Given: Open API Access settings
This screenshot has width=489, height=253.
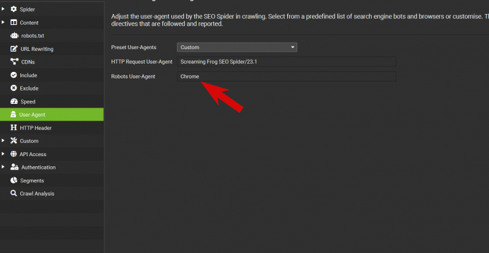Looking at the screenshot, I should (x=32, y=154).
